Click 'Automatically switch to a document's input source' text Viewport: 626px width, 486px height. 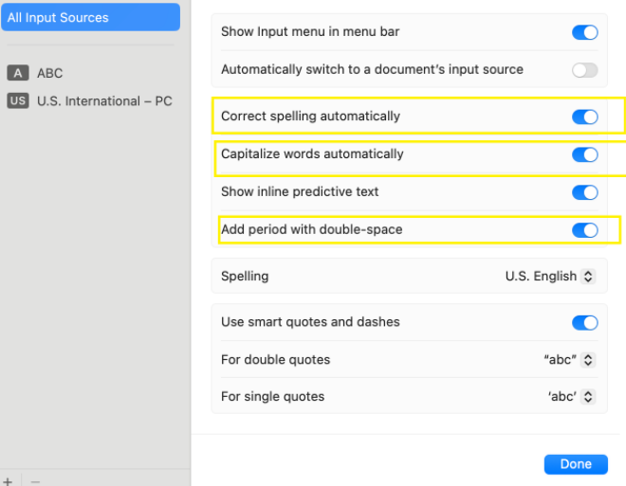(x=372, y=69)
